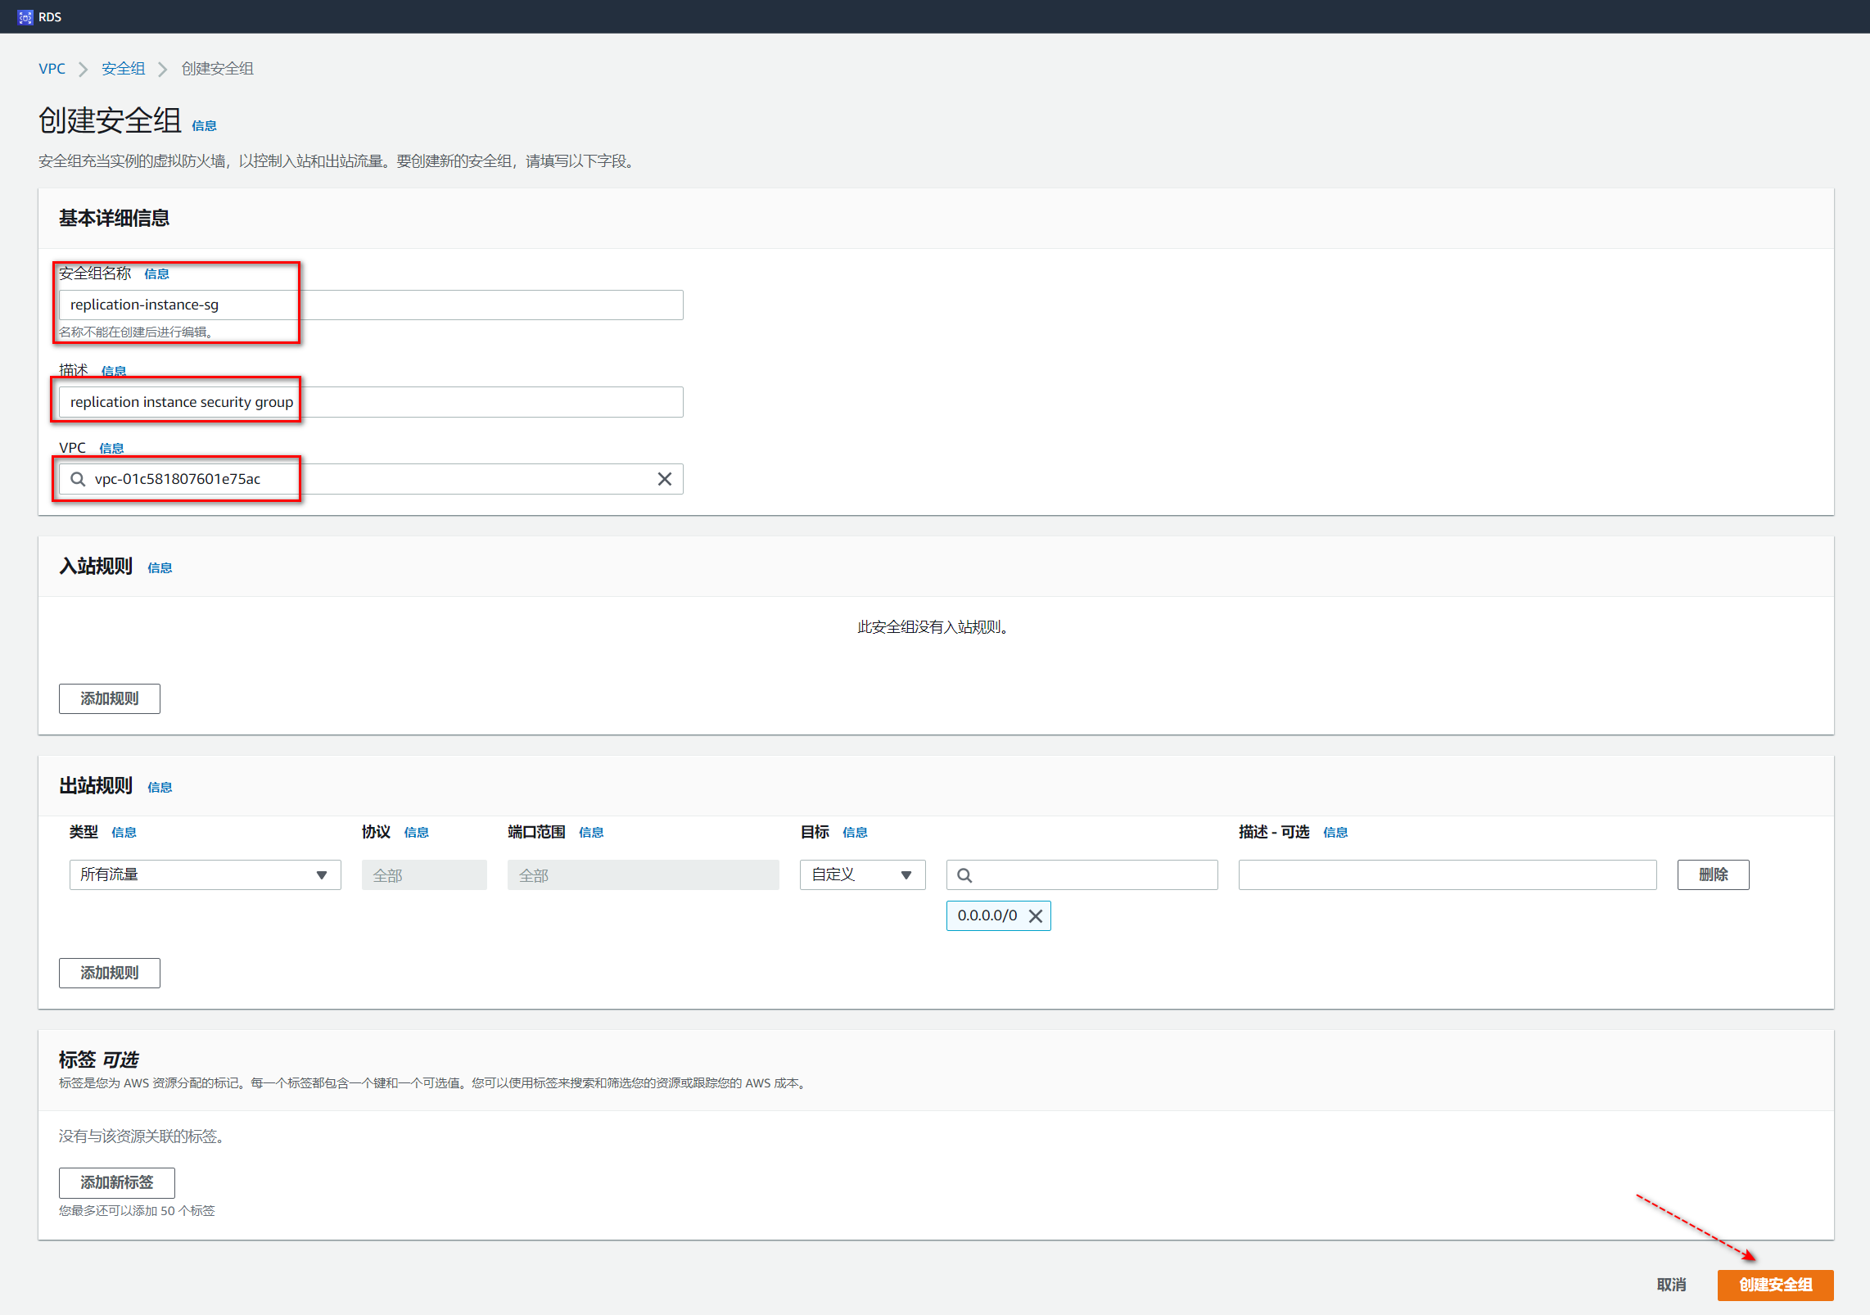Clear the VPC field with X icon

(664, 479)
